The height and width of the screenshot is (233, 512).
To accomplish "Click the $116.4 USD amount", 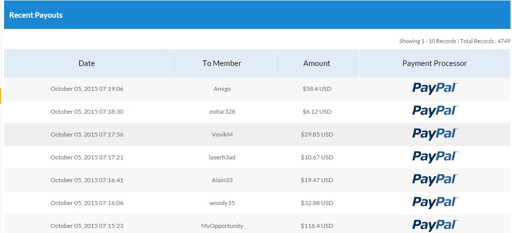I will (317, 226).
